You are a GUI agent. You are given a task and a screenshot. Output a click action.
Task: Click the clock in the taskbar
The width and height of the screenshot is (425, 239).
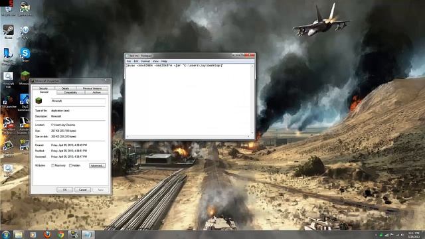414,234
